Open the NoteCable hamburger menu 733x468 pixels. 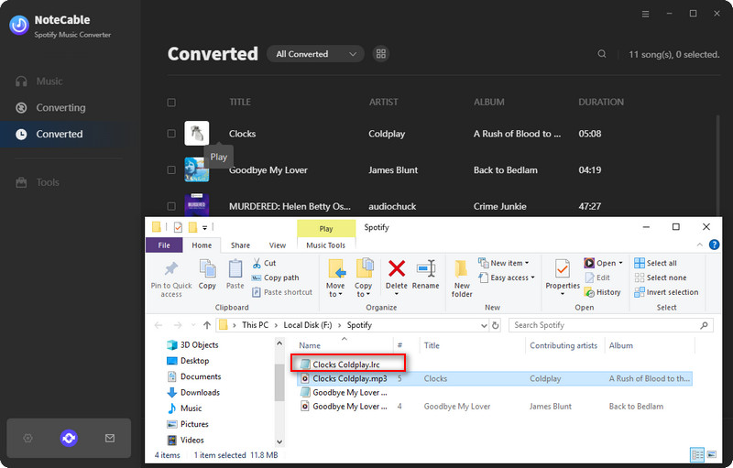646,14
